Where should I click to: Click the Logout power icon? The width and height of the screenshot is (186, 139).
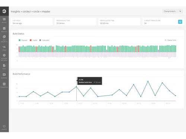[4, 126]
